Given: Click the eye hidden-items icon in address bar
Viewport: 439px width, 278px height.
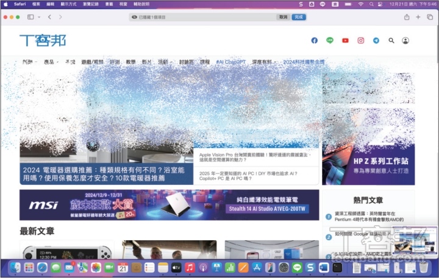Looking at the screenshot, I should click(134, 17).
